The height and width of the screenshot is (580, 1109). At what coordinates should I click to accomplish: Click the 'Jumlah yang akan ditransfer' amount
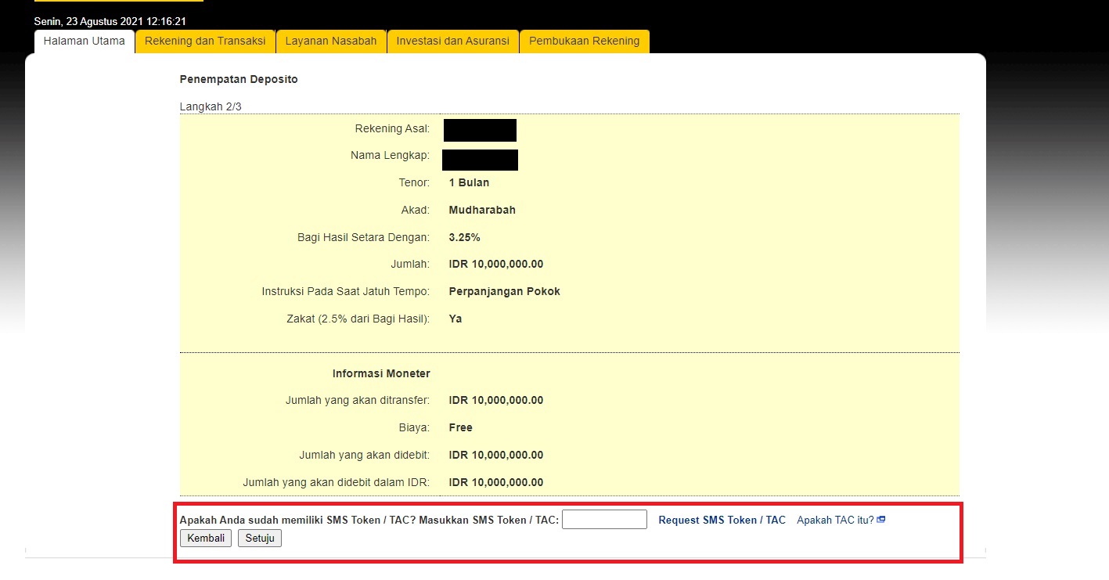[x=496, y=401]
